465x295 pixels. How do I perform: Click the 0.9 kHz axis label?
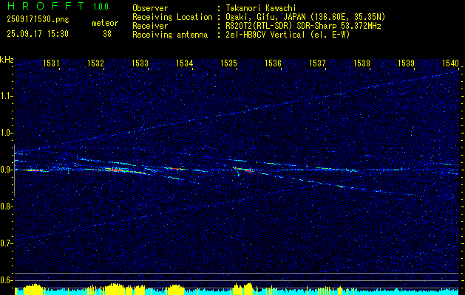(5, 170)
